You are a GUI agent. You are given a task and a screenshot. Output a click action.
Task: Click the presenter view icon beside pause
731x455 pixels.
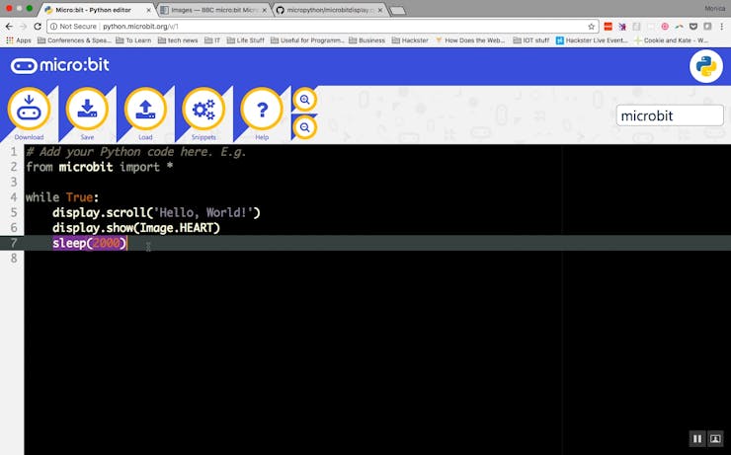(x=715, y=438)
